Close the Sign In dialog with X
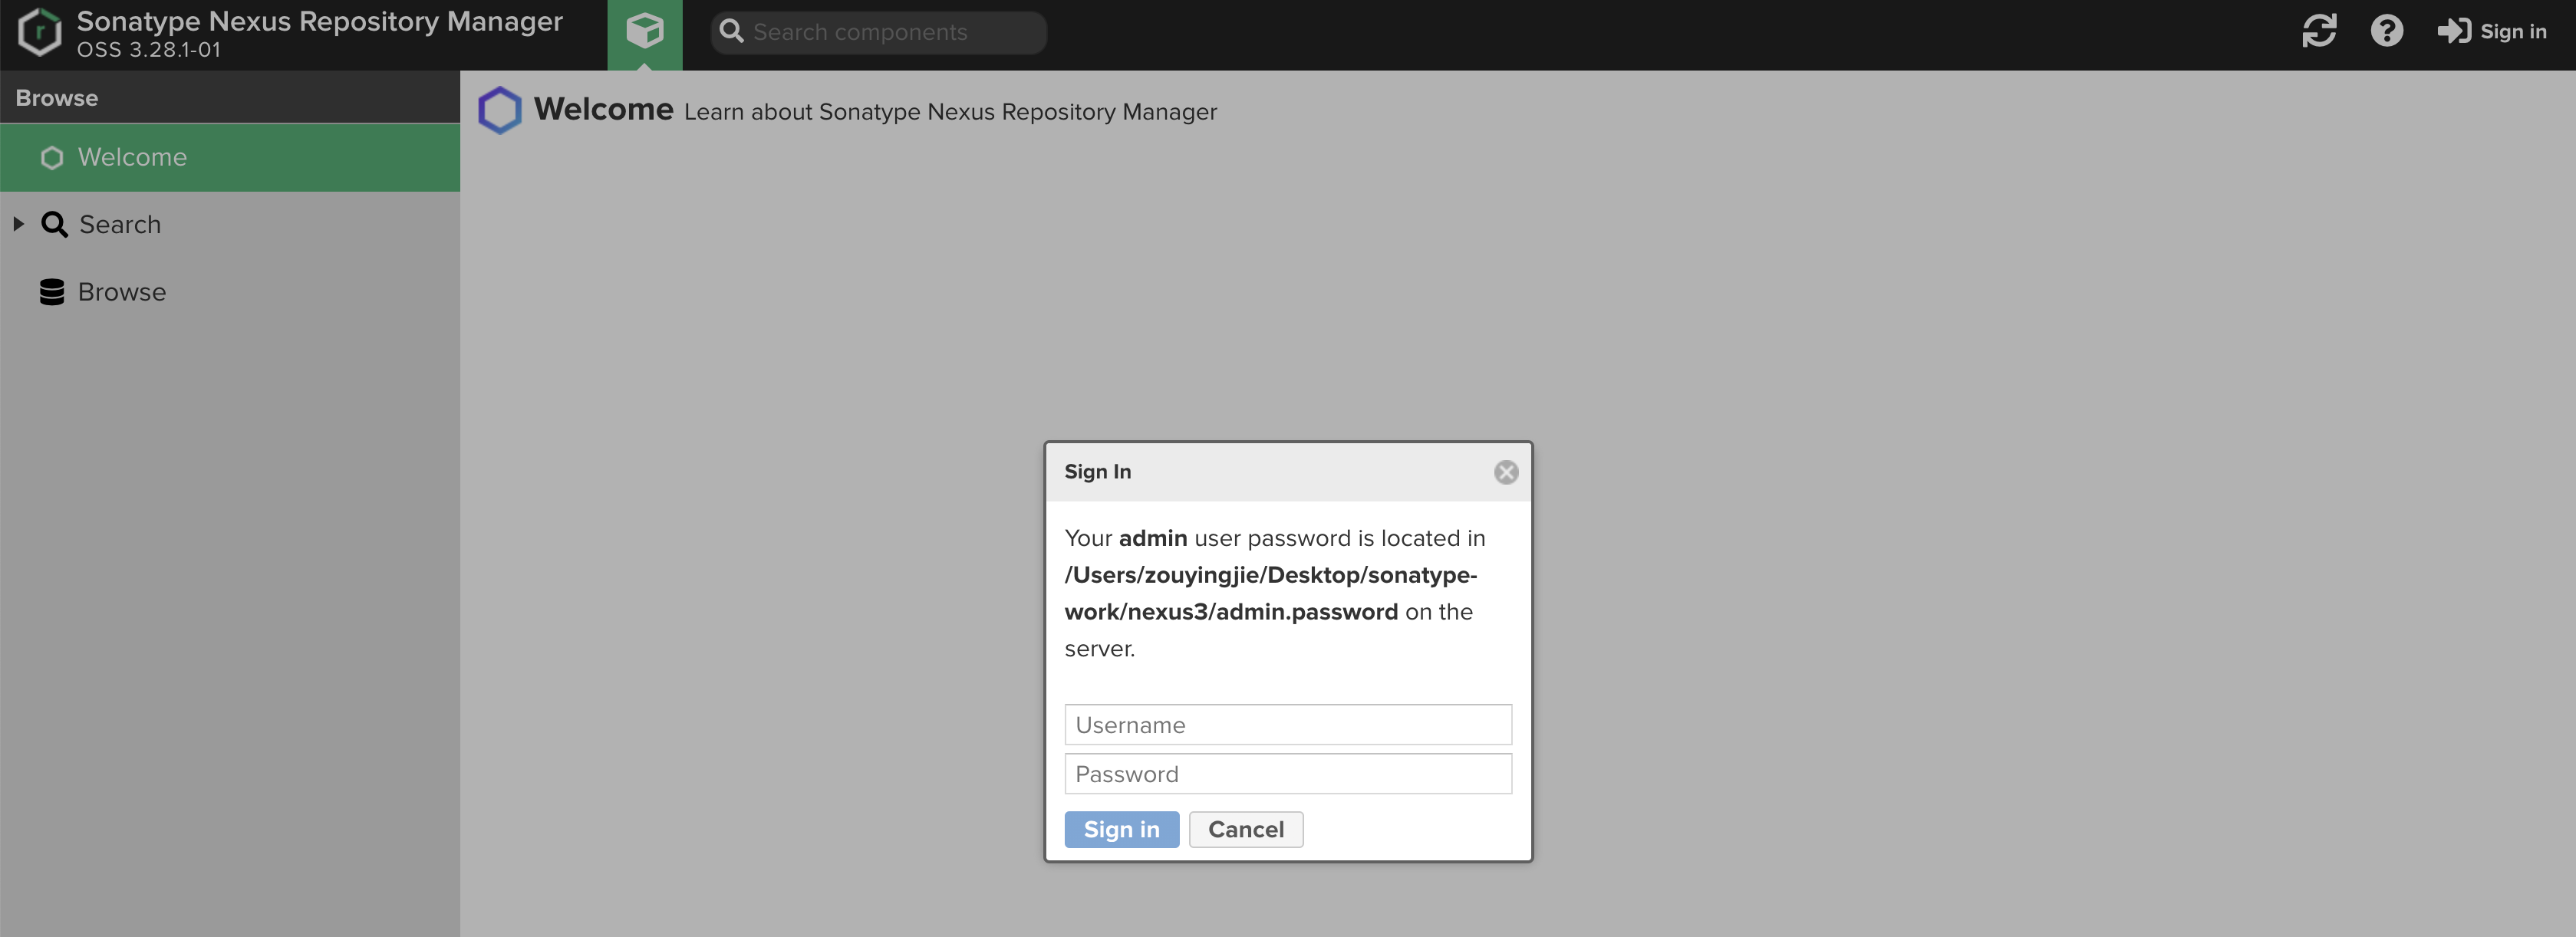Viewport: 2576px width, 937px height. tap(1505, 472)
